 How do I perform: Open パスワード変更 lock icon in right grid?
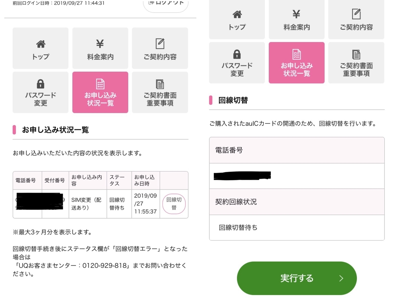[x=237, y=63]
